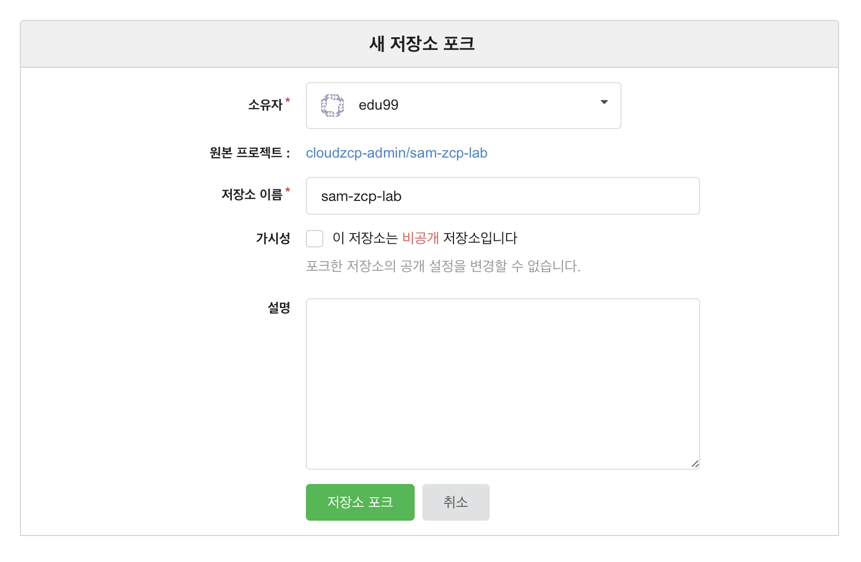
Task: Open the cloudzcp-admin/sam-zcp-lab original project link
Action: point(396,153)
